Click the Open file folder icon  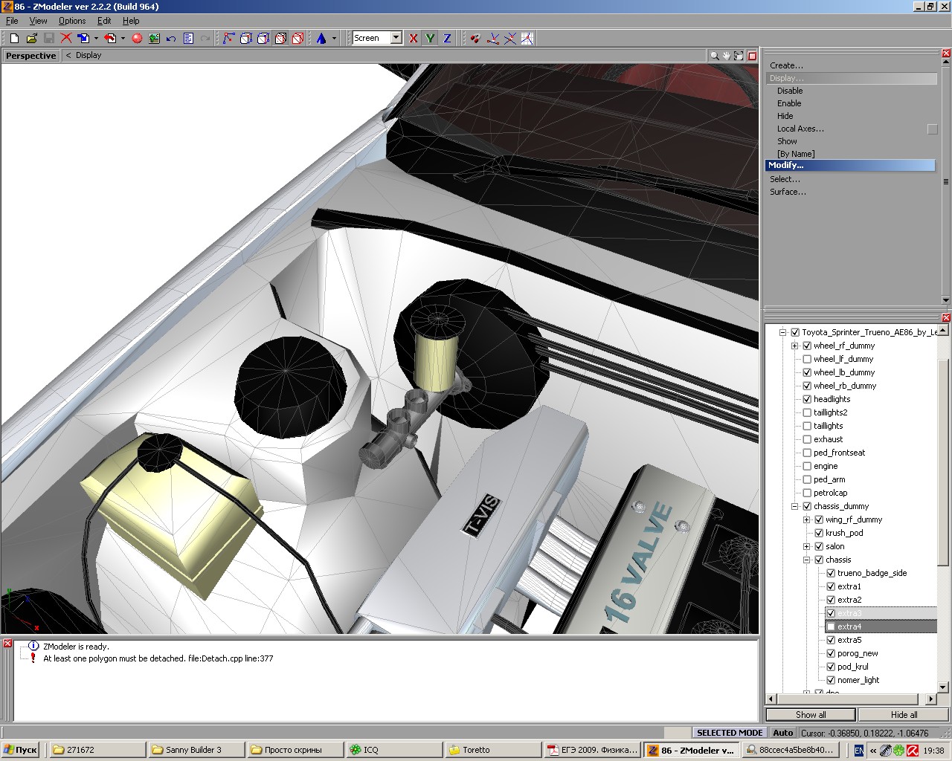(31, 38)
